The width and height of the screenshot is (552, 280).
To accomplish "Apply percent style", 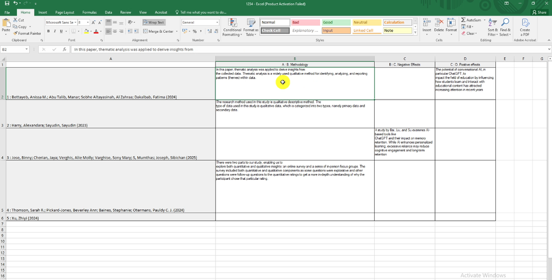I will [195, 31].
